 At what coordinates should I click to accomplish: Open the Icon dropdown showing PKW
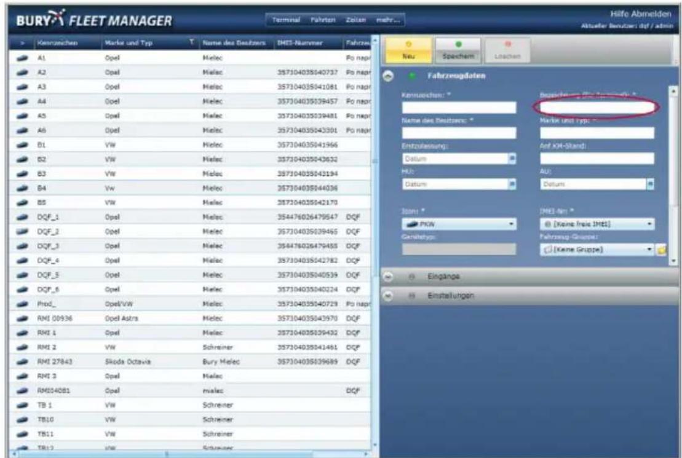tap(459, 224)
